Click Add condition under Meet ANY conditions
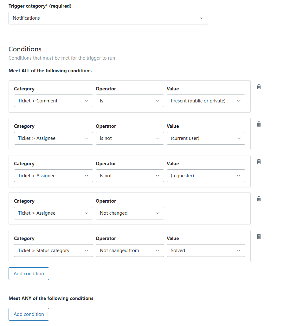The width and height of the screenshot is (296, 326). pyautogui.click(x=29, y=314)
